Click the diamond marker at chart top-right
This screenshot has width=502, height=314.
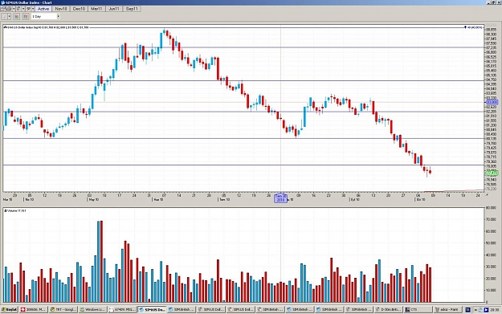(x=465, y=27)
